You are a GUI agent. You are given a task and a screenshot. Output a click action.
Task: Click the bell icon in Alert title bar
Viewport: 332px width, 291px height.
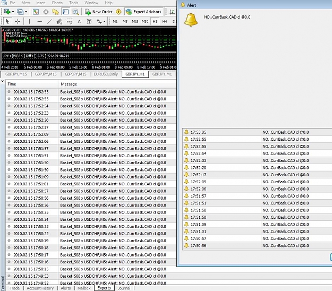(183, 5)
